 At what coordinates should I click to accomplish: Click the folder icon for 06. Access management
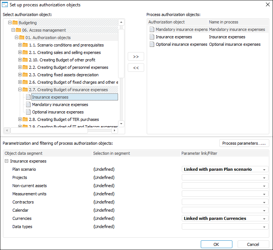[18, 30]
